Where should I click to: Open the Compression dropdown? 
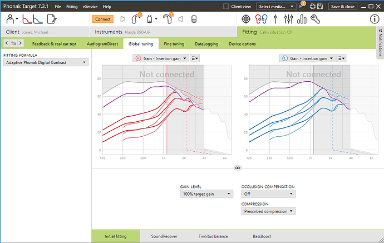(268, 211)
